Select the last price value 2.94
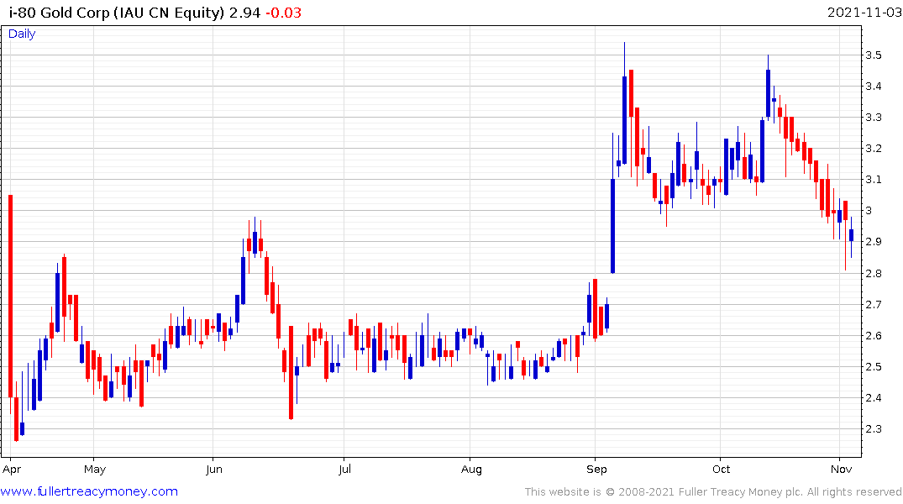 tap(244, 13)
